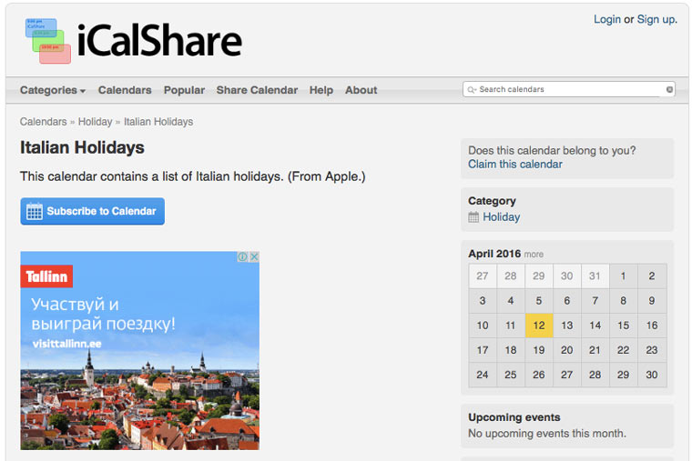Screen dimensions: 692x461
Task: Click the Subscribe to Calendar button
Action: coord(92,211)
